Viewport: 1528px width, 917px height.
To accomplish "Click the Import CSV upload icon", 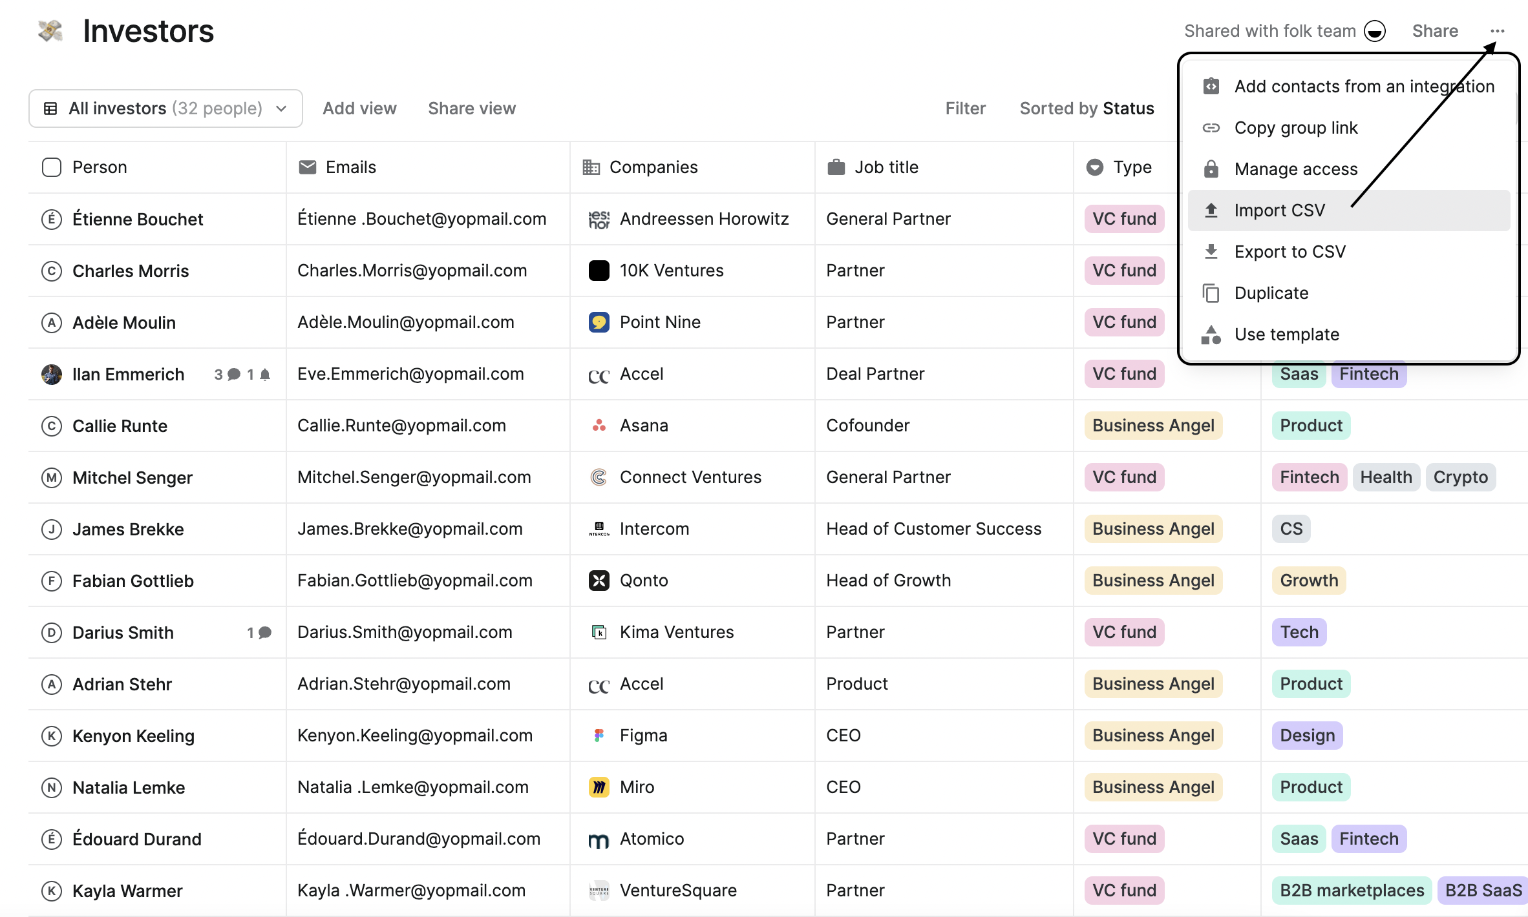I will click(1211, 211).
